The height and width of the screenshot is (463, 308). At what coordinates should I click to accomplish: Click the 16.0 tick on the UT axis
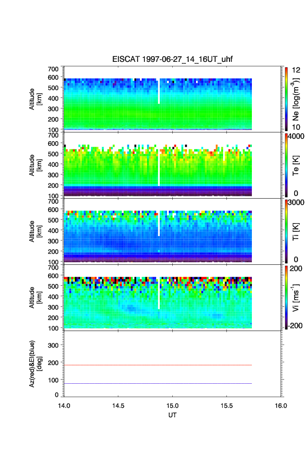pyautogui.click(x=281, y=406)
